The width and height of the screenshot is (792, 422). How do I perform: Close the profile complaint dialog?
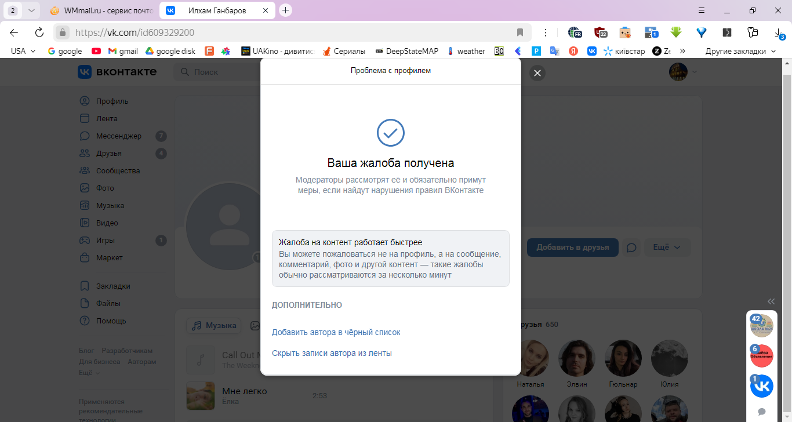(x=537, y=73)
